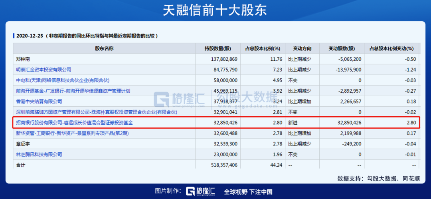This screenshot has width=431, height=199.
Task: Select the 合计 row label
Action: coord(21,165)
